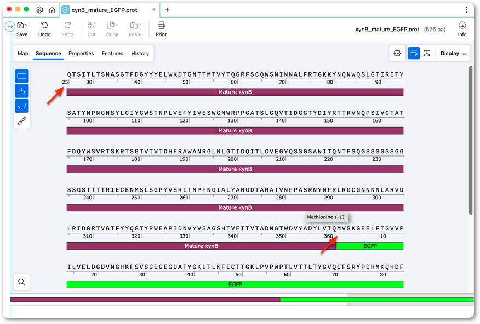The image size is (480, 324).
Task: Print the protein sequence
Action: 161,30
